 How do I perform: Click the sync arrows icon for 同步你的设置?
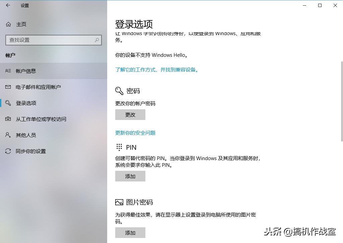click(x=8, y=151)
